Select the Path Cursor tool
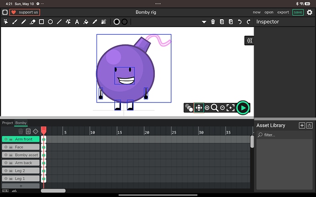This screenshot has height=197, width=316. coord(68,22)
